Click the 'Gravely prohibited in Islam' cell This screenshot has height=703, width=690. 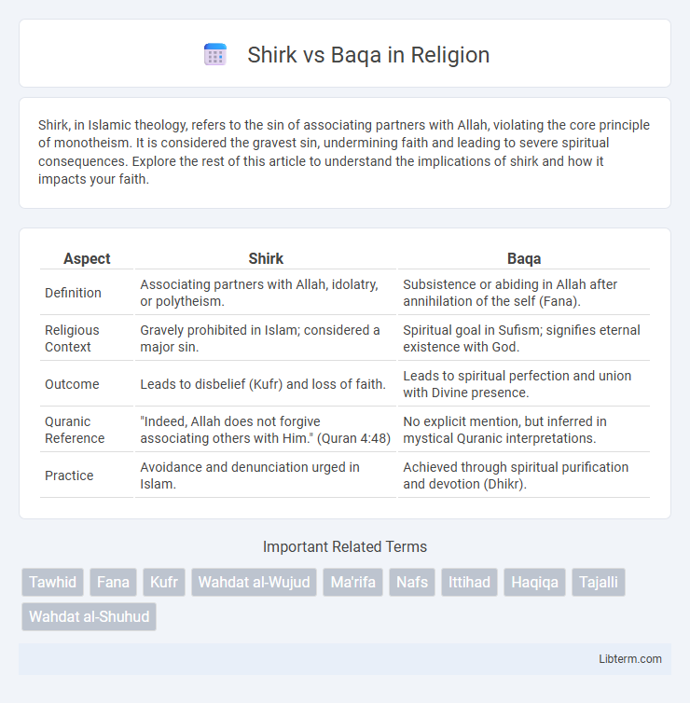[x=266, y=338]
